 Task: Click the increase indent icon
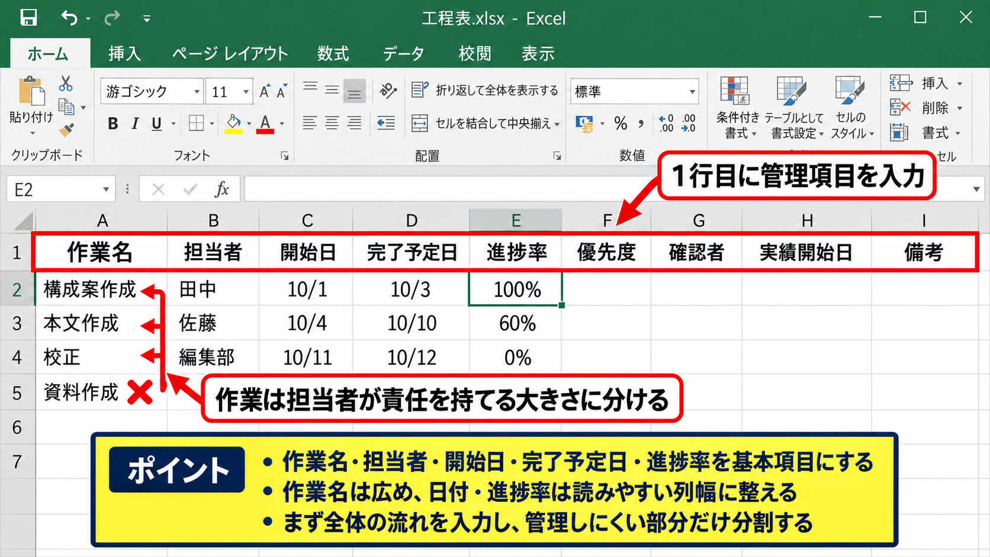386,123
